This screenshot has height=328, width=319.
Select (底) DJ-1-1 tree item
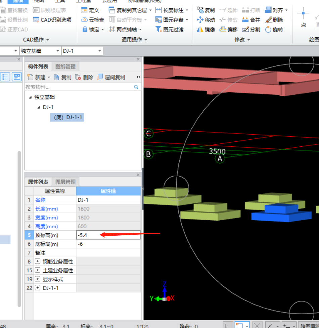[x=67, y=118]
